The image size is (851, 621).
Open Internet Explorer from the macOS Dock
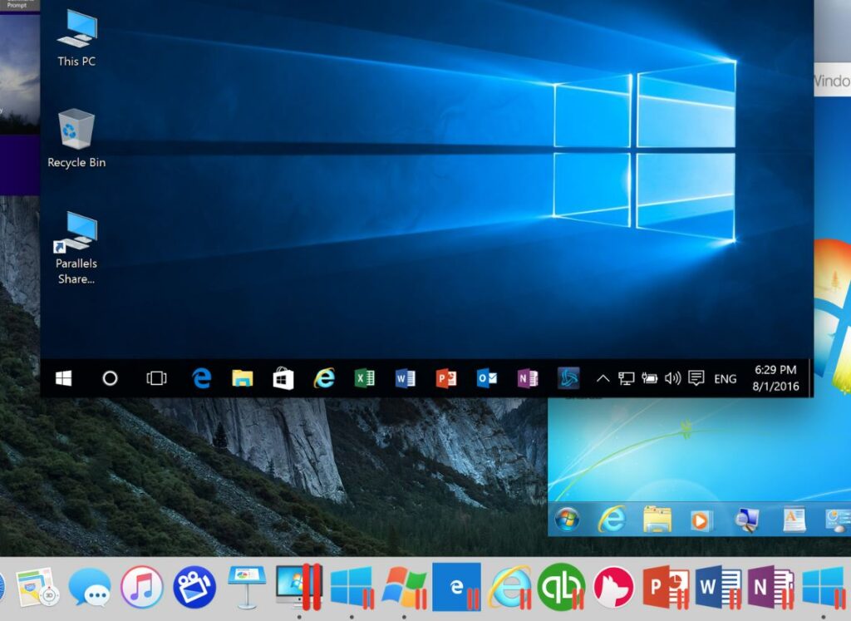coord(509,588)
